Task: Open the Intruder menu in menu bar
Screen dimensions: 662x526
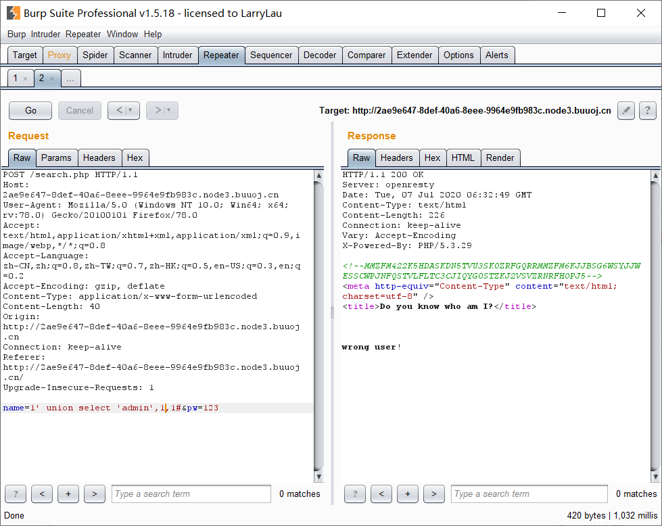Action: click(45, 34)
